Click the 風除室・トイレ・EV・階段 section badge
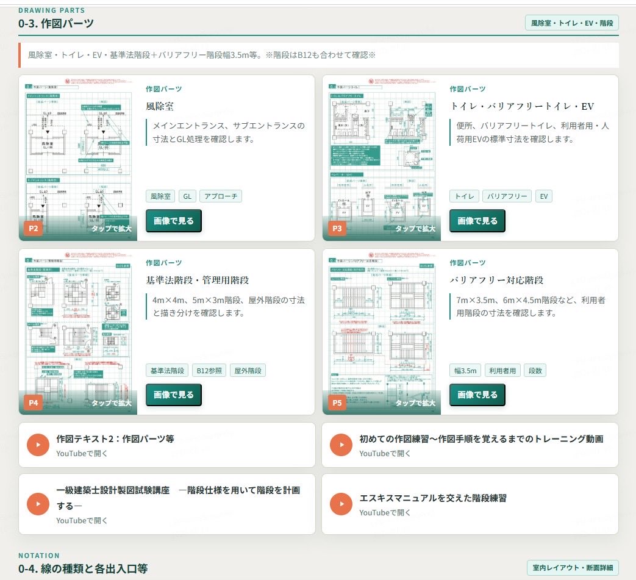Viewport: 636px width, 580px height. point(572,23)
